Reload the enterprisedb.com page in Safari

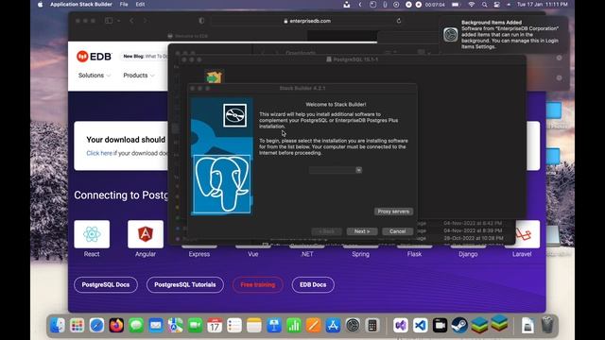click(x=399, y=21)
